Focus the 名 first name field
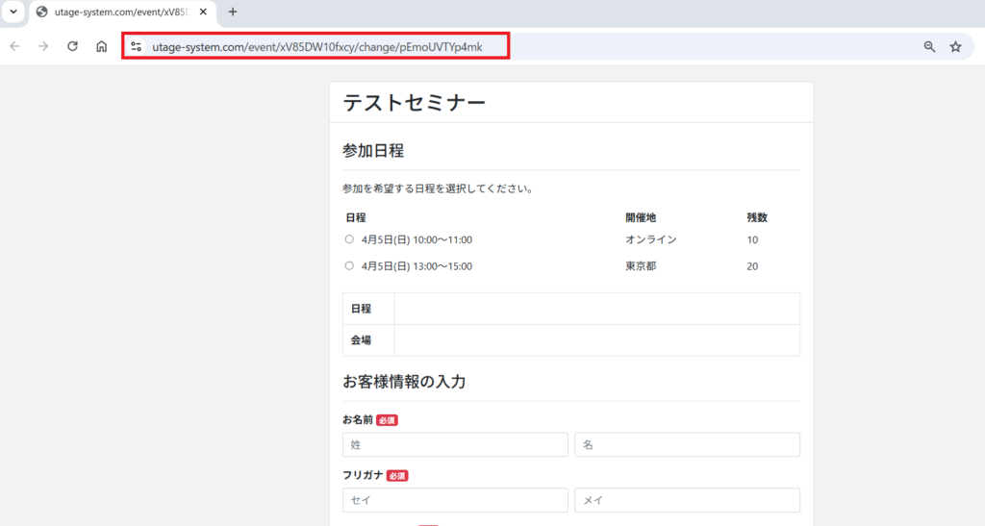The width and height of the screenshot is (985, 526). point(687,444)
